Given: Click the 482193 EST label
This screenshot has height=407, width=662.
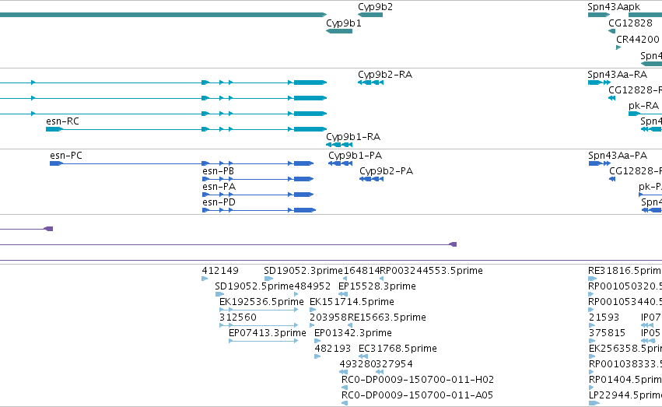Looking at the screenshot, I should click(333, 349).
